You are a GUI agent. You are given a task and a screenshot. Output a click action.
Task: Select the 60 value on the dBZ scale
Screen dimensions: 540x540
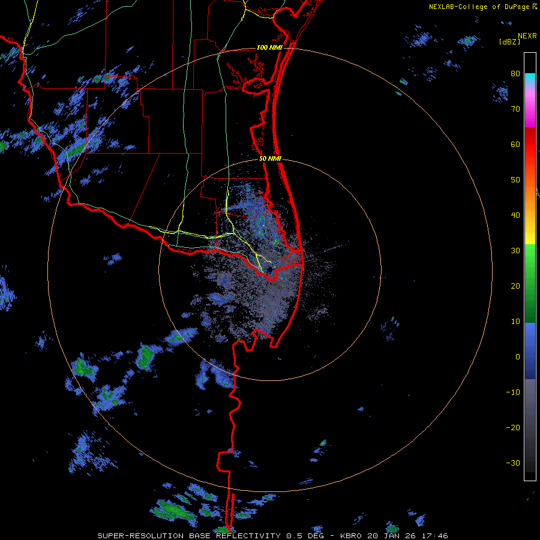515,144
